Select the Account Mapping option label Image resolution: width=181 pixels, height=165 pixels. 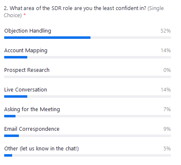(x=26, y=51)
